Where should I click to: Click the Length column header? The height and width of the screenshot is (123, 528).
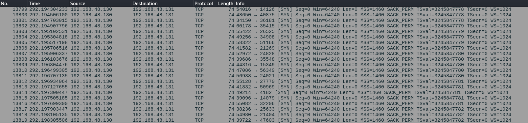point(226,3)
